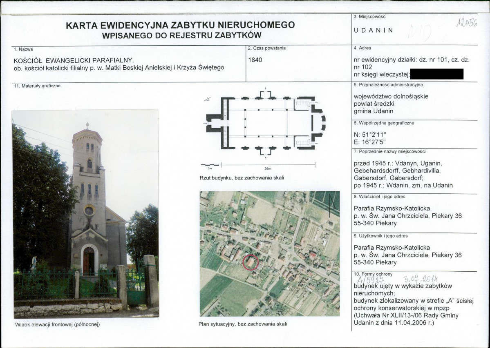Click the church facade photograph
The height and width of the screenshot is (348, 490).
point(85,213)
